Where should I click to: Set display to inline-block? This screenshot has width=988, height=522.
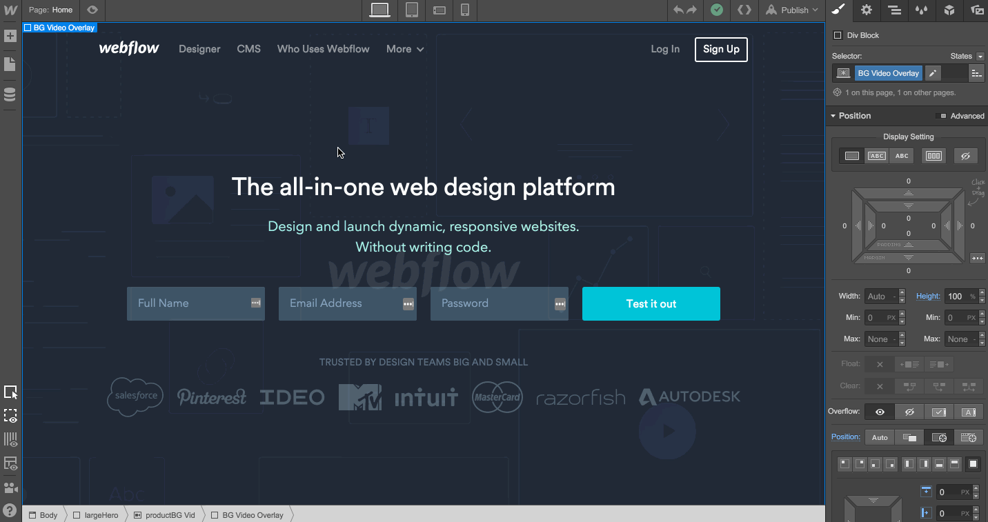877,156
